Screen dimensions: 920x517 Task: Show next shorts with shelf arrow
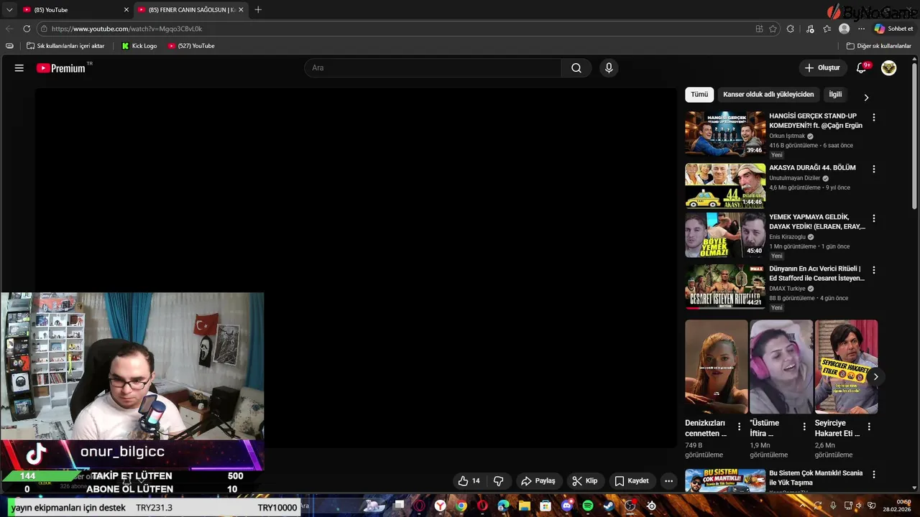pyautogui.click(x=875, y=376)
